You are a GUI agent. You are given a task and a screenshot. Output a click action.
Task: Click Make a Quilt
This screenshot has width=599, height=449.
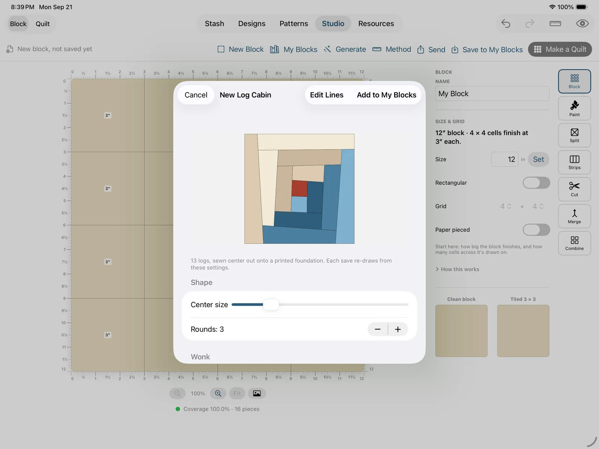coord(560,49)
